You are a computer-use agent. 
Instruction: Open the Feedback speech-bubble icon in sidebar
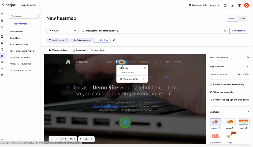point(2,62)
